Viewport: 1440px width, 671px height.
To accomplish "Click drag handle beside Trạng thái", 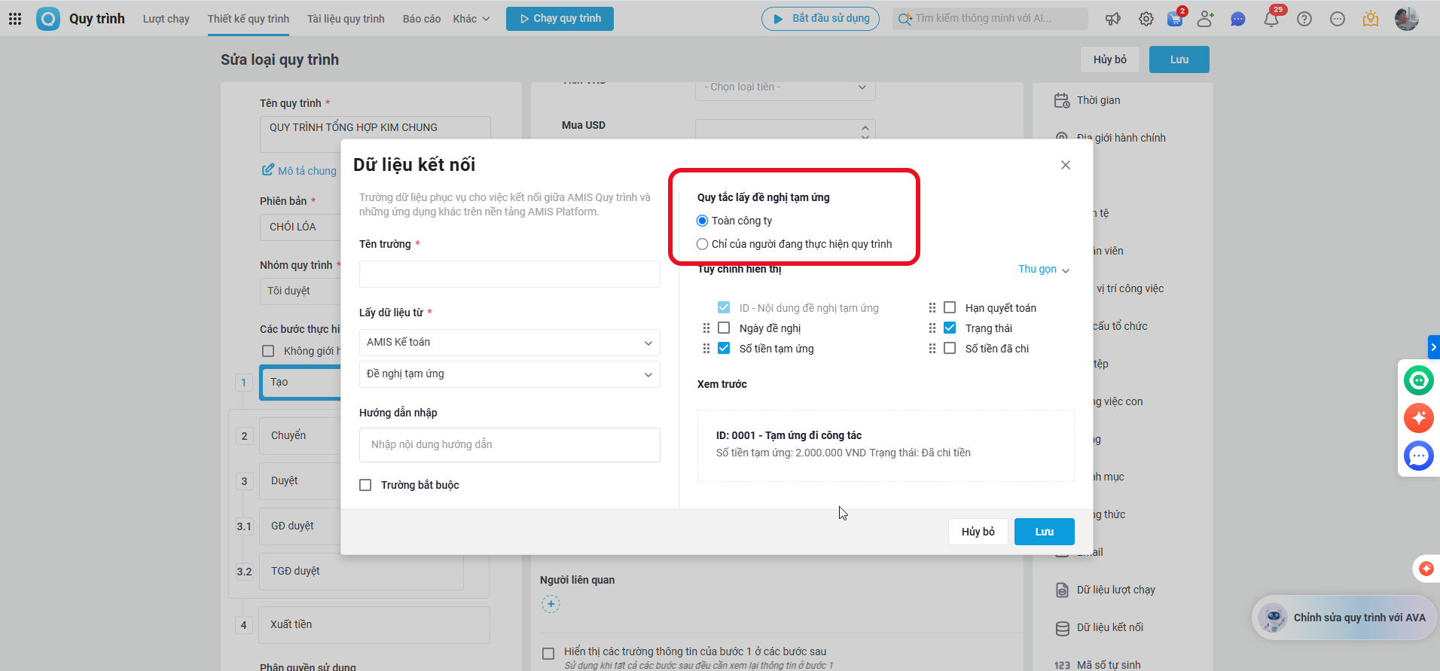I will click(932, 328).
